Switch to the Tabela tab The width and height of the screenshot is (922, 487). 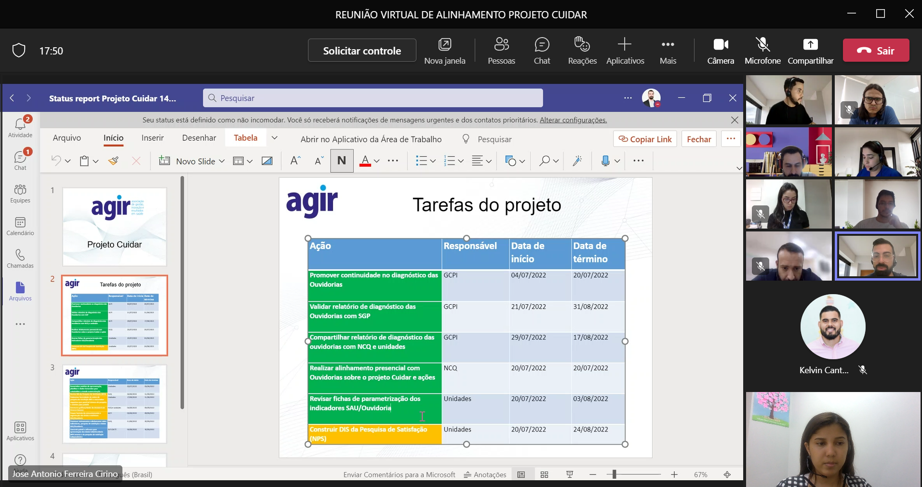point(245,138)
